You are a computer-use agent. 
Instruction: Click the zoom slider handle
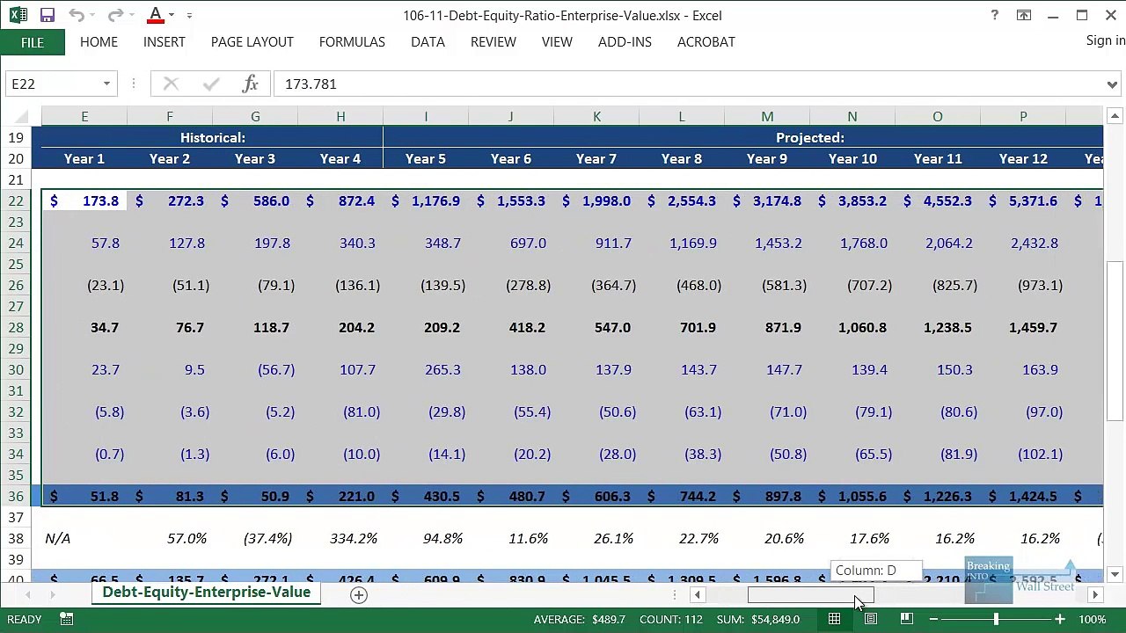996,620
